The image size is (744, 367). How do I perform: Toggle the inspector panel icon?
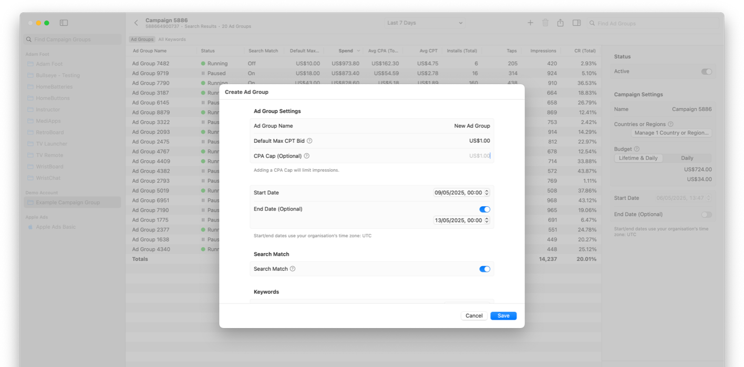576,23
